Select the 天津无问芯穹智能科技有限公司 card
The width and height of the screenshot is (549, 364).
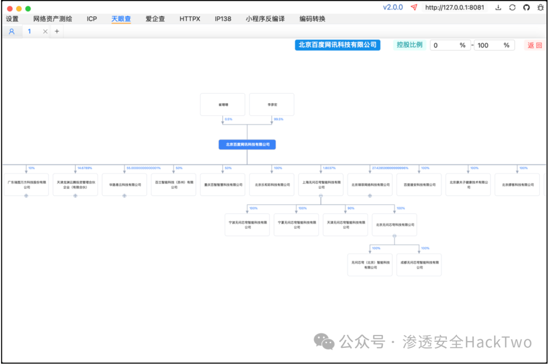coord(345,225)
